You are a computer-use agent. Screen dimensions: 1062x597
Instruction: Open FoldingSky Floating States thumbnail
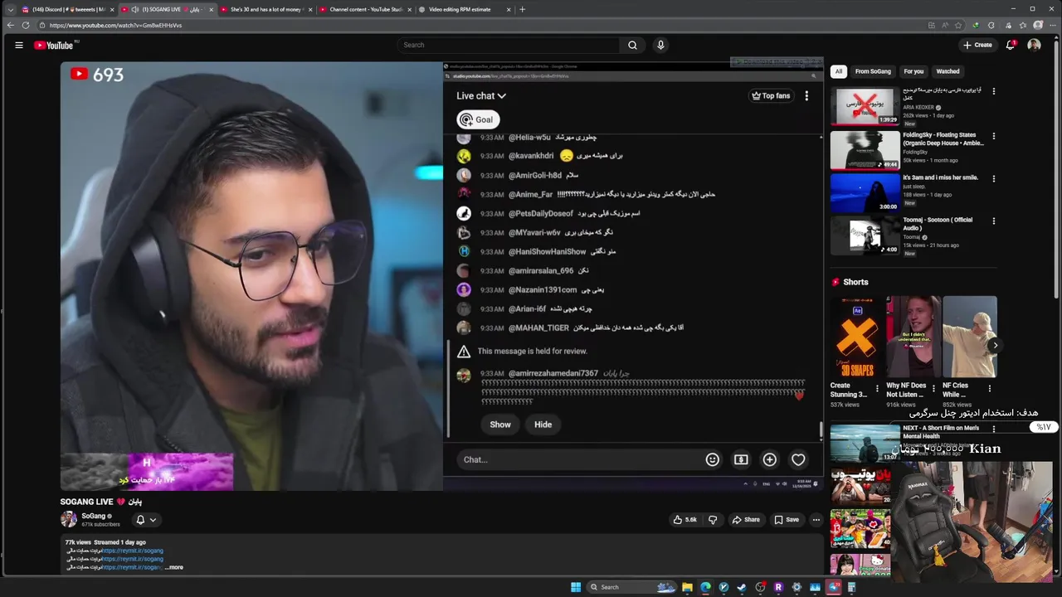point(865,149)
